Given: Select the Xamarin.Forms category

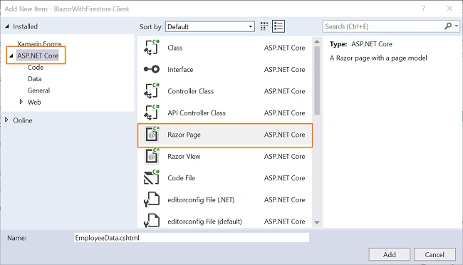Looking at the screenshot, I should pyautogui.click(x=39, y=43).
